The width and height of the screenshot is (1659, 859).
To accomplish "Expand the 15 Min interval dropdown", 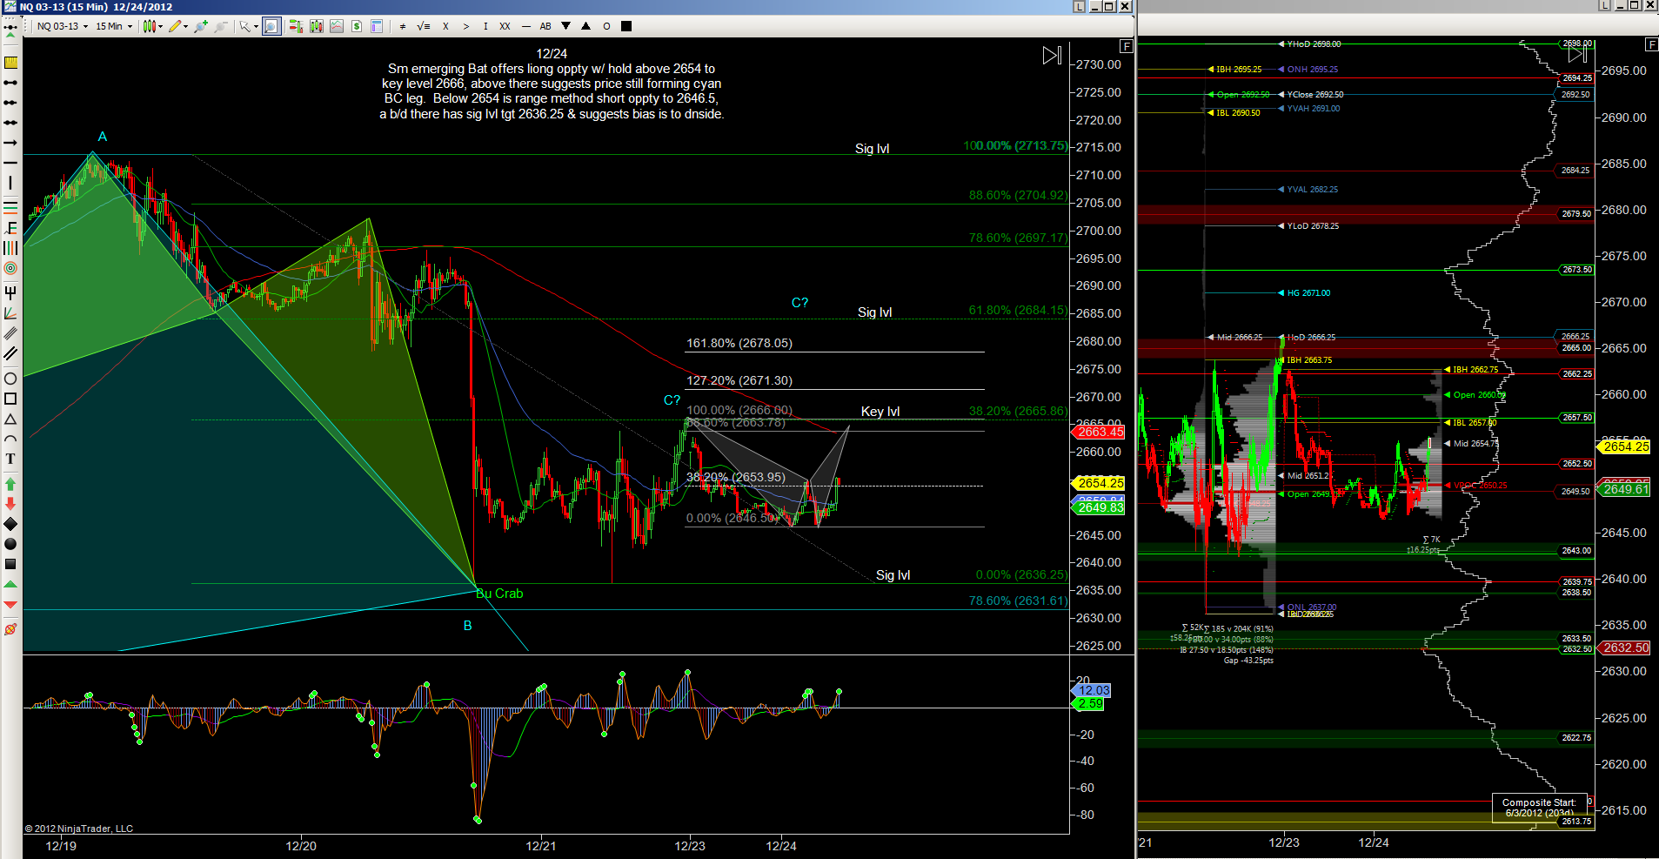I will 114,26.
